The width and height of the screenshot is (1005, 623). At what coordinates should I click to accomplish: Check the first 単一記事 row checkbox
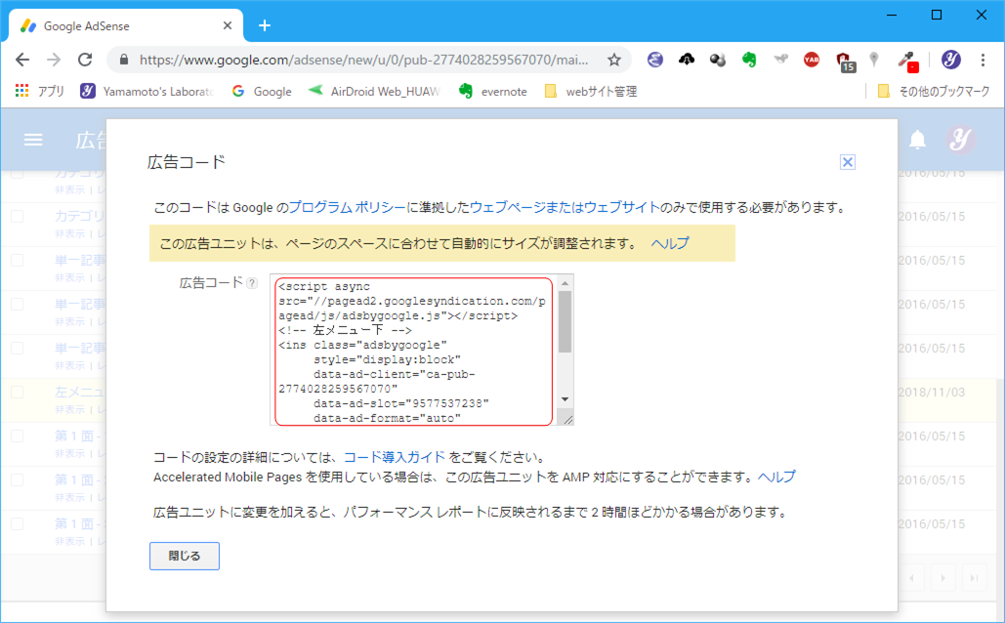click(18, 260)
